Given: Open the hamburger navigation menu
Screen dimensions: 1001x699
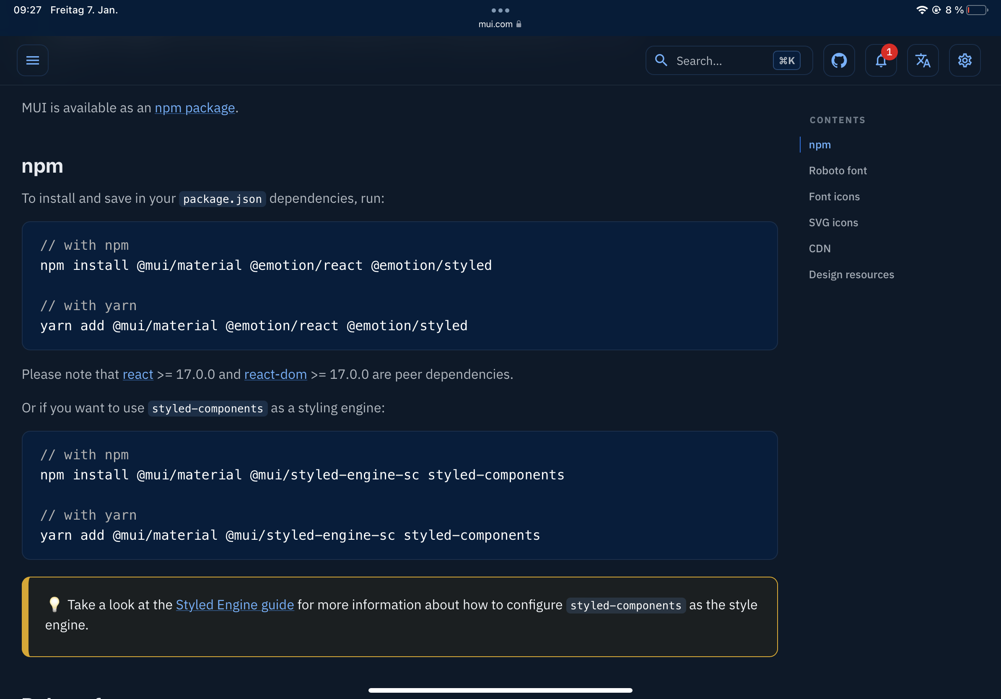Looking at the screenshot, I should pyautogui.click(x=33, y=61).
